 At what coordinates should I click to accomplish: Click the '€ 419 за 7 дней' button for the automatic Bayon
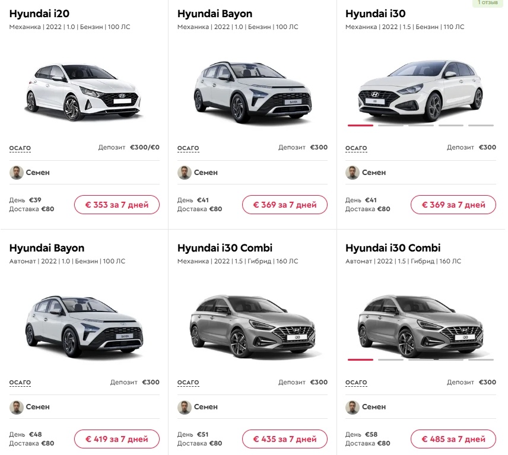pos(116,438)
